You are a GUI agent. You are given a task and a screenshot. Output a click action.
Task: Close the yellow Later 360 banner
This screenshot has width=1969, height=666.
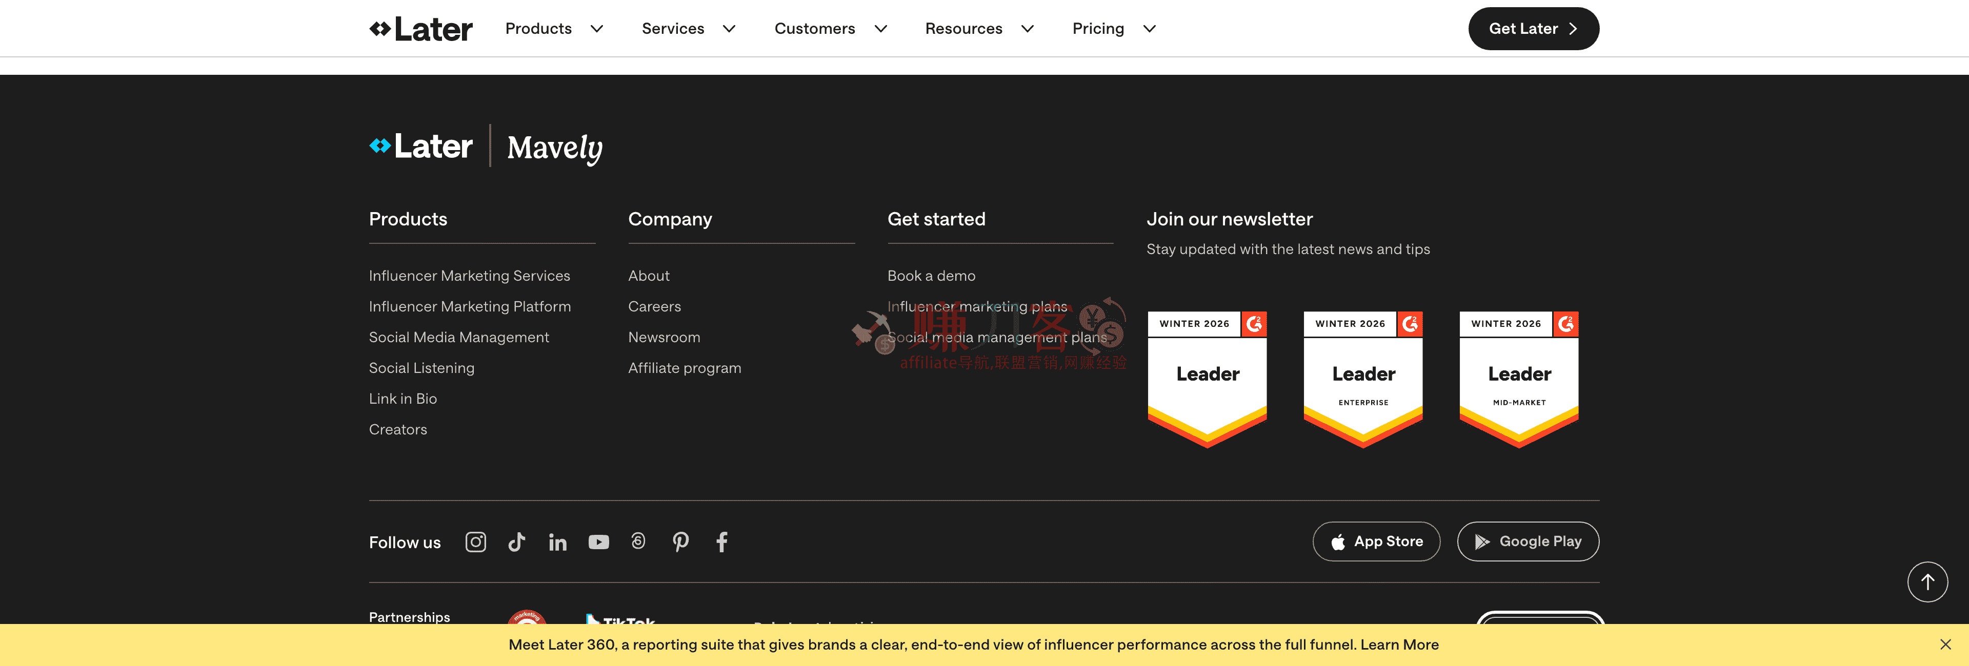[x=1945, y=644]
